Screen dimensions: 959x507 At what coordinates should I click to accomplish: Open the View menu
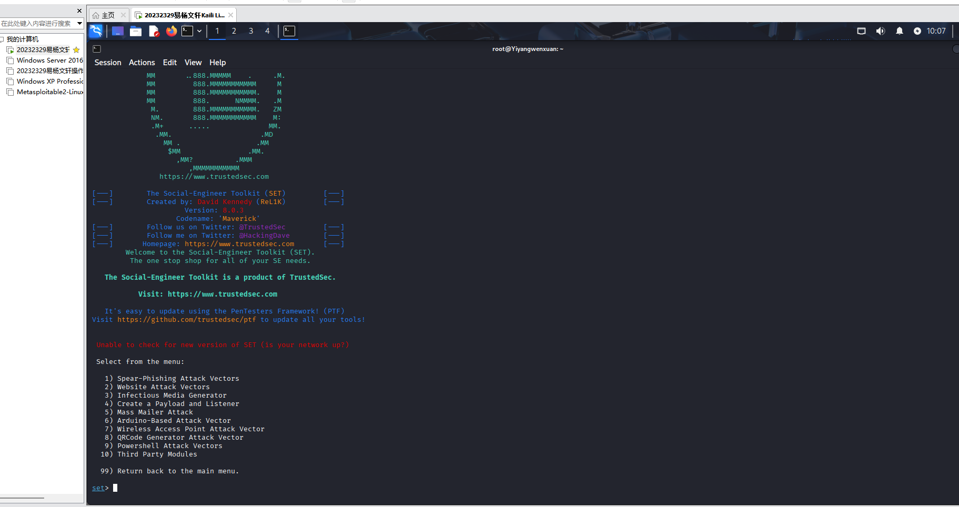193,63
